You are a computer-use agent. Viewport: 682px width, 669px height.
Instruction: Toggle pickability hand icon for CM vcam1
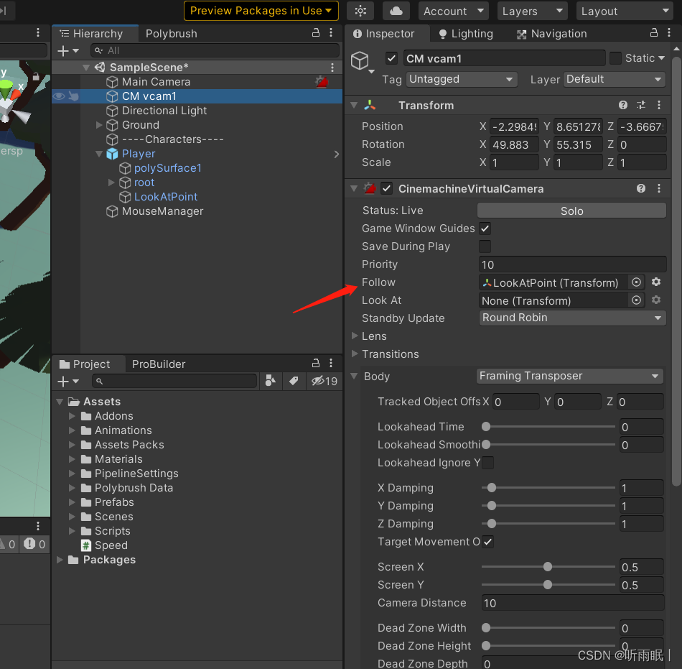click(x=73, y=96)
